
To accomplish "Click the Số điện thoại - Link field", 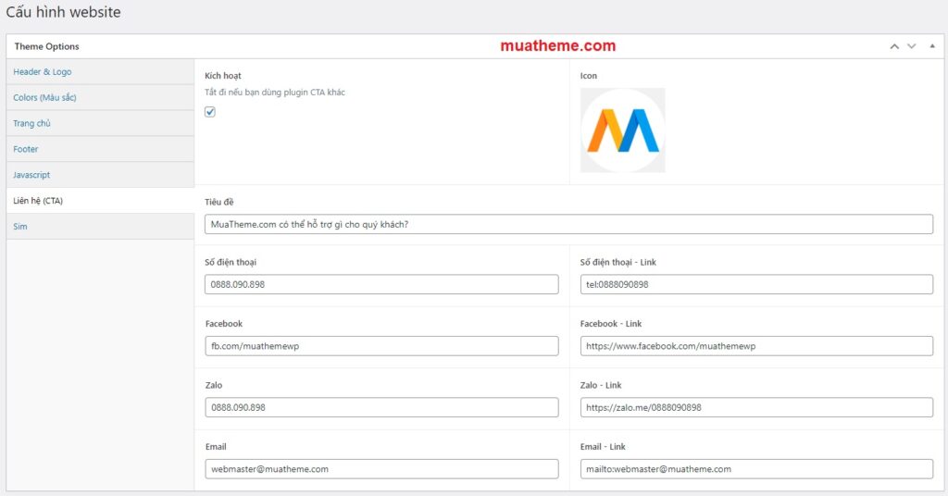I will pyautogui.click(x=756, y=284).
